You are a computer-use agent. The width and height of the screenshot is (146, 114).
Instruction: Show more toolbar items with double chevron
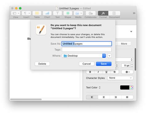[x=134, y=13]
